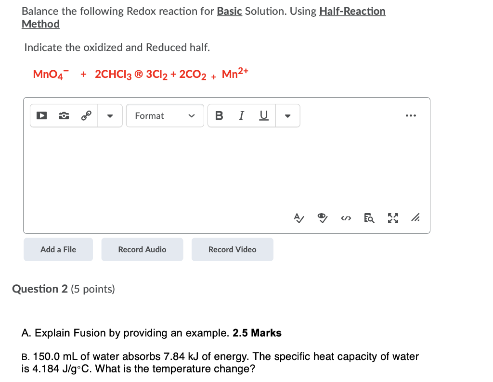The height and width of the screenshot is (382, 493).
Task: Show more toolbar options via overflow menu
Action: pos(411,115)
